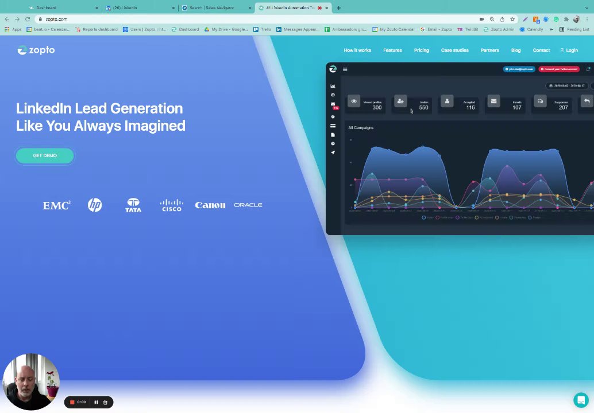Click the bar chart icon in dashboard sidebar

coord(333,86)
